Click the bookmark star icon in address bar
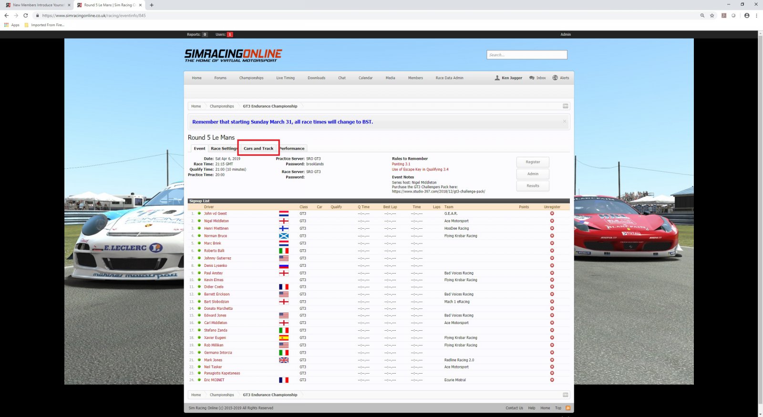 (712, 15)
